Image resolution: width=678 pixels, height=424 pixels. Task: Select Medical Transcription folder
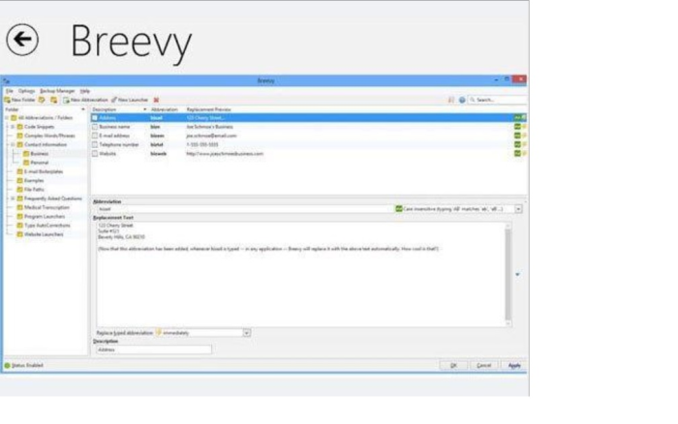(x=46, y=207)
